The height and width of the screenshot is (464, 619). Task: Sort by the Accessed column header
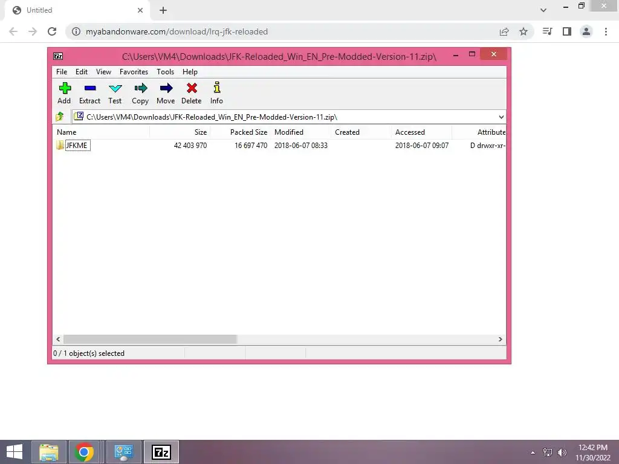421,132
